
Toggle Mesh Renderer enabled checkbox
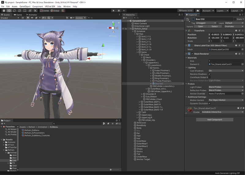pyautogui.click(x=192, y=54)
